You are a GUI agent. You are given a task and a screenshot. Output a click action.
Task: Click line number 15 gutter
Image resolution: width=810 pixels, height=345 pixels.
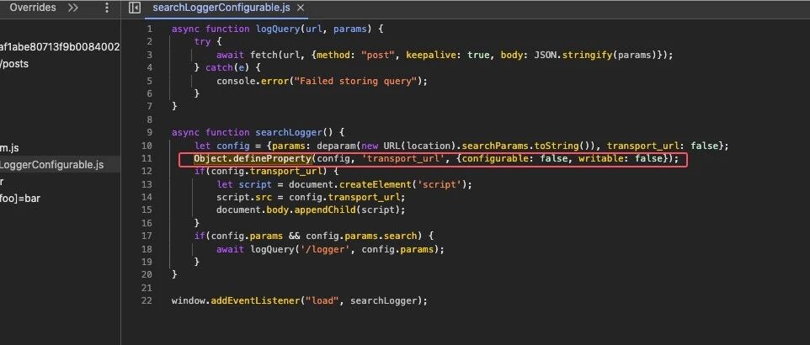tap(147, 210)
